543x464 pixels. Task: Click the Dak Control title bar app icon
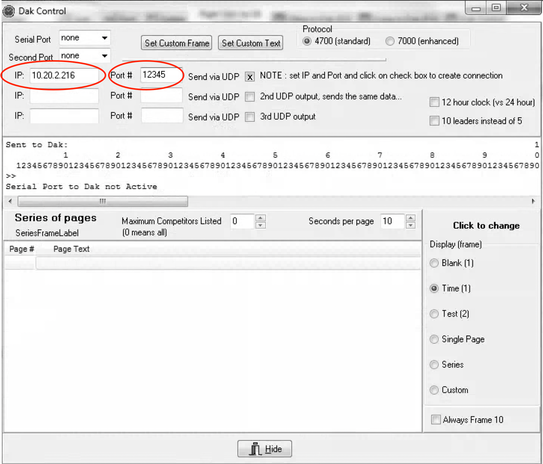click(8, 12)
